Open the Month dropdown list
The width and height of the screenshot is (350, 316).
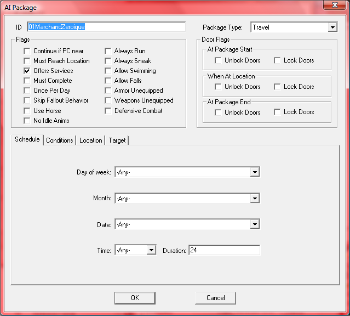pyautogui.click(x=254, y=199)
